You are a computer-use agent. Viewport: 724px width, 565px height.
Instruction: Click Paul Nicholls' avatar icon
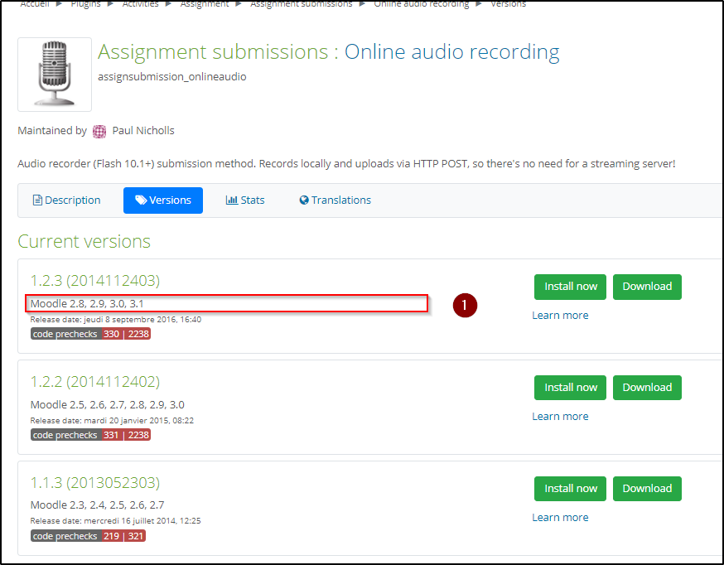pyautogui.click(x=99, y=131)
